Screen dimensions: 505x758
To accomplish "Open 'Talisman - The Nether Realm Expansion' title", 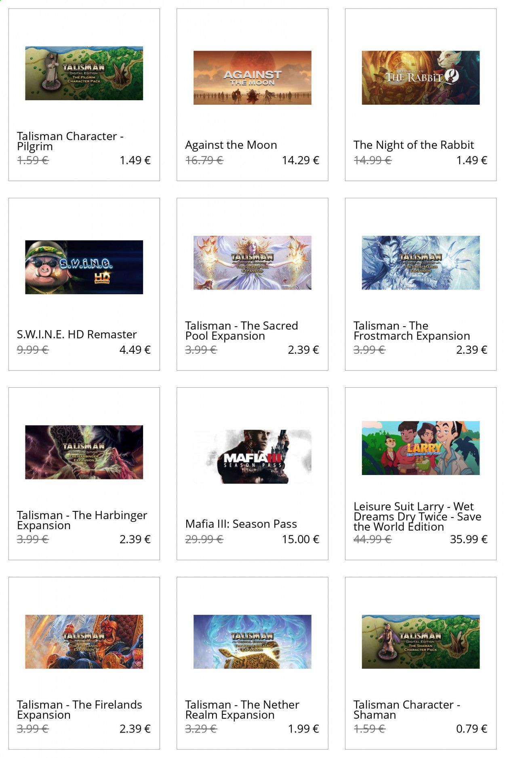I will tap(242, 710).
